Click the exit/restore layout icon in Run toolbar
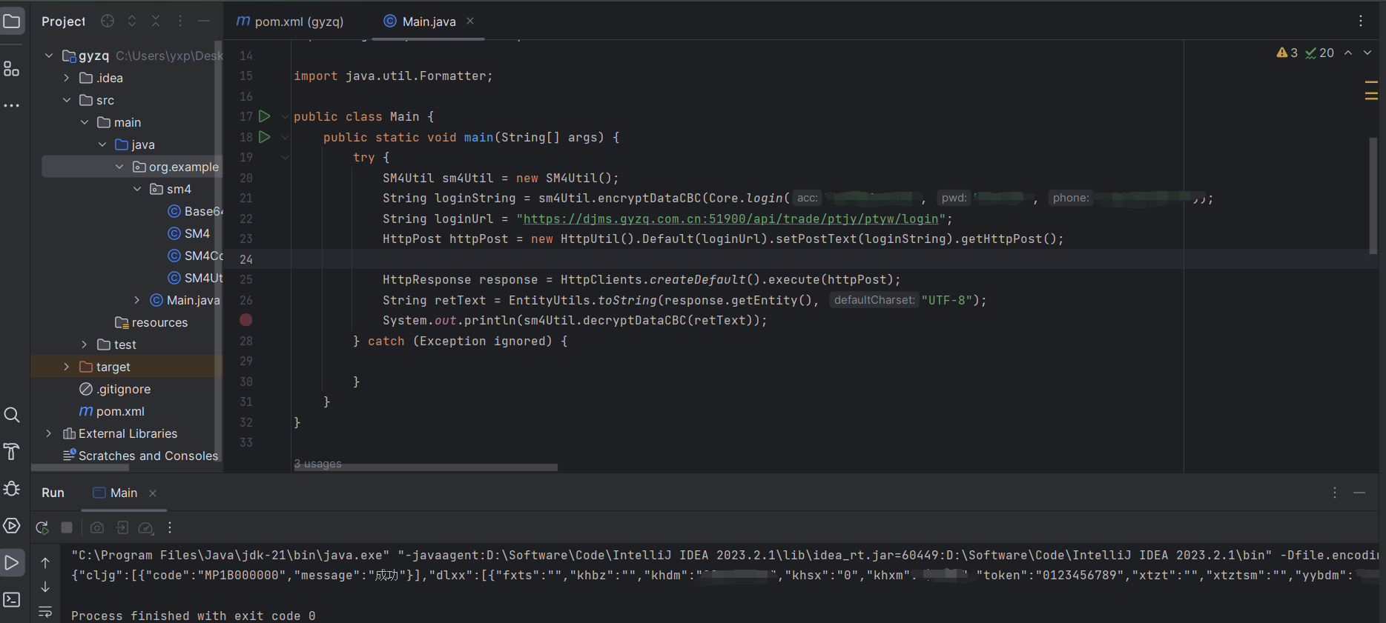 (x=122, y=527)
